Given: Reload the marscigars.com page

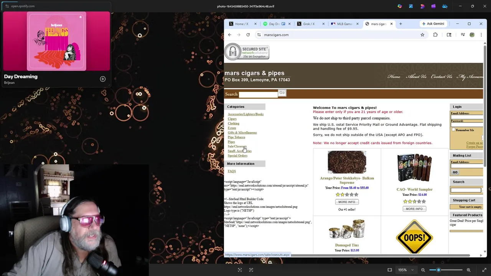Looking at the screenshot, I should 248,35.
